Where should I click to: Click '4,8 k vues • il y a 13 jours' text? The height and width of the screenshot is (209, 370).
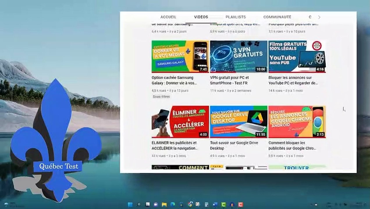170,91
